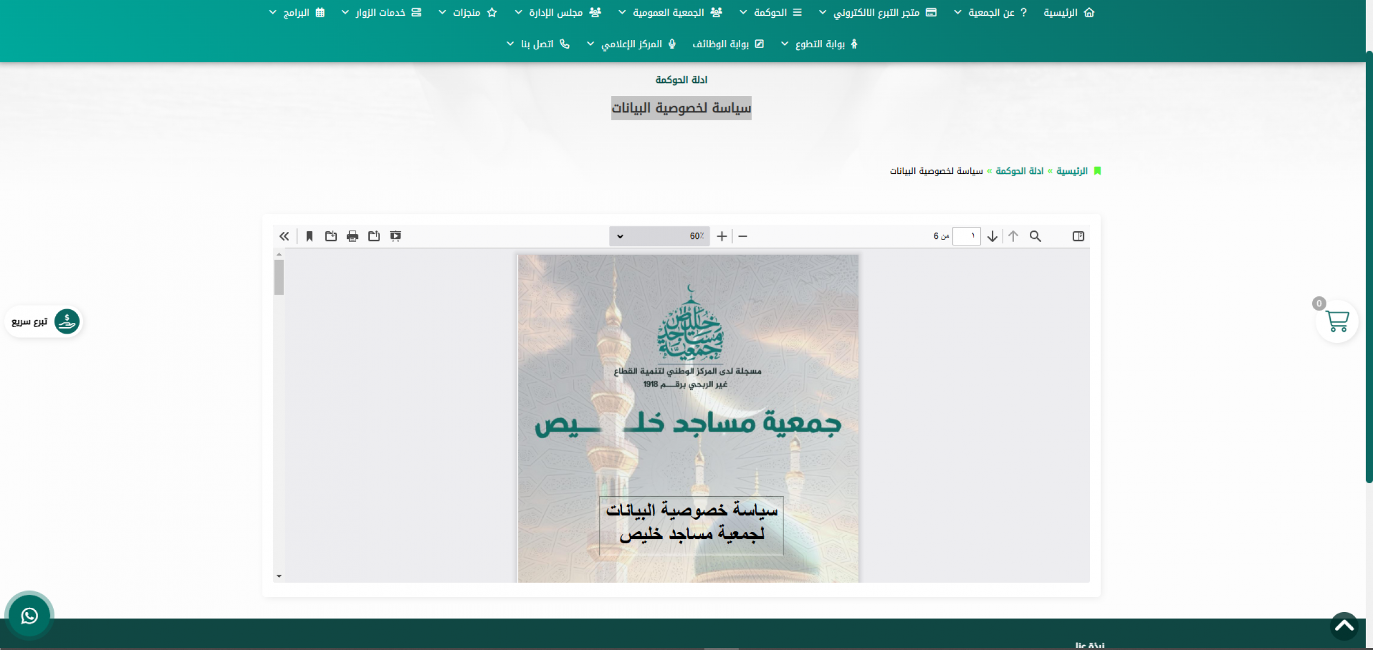
Task: Click سياسة لخصوصية البيانات breadcrumb text
Action: [x=936, y=171]
